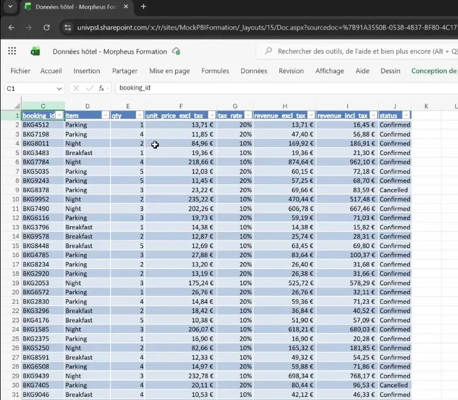Image resolution: width=458 pixels, height=400 pixels.
Task: Open unit_price_excl_tax filter dropdown
Action: [x=212, y=116]
